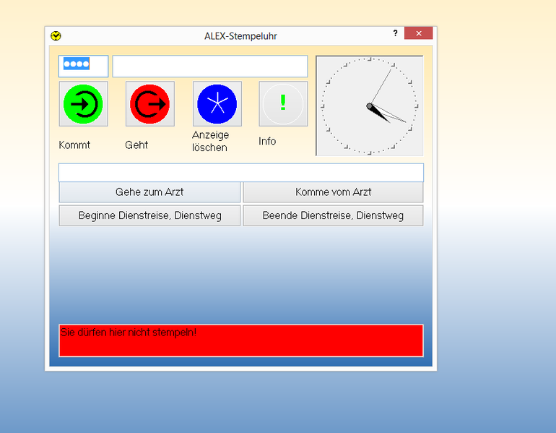Click the red Geht clock-out icon
Viewport: 556px width, 433px height.
coord(149,104)
